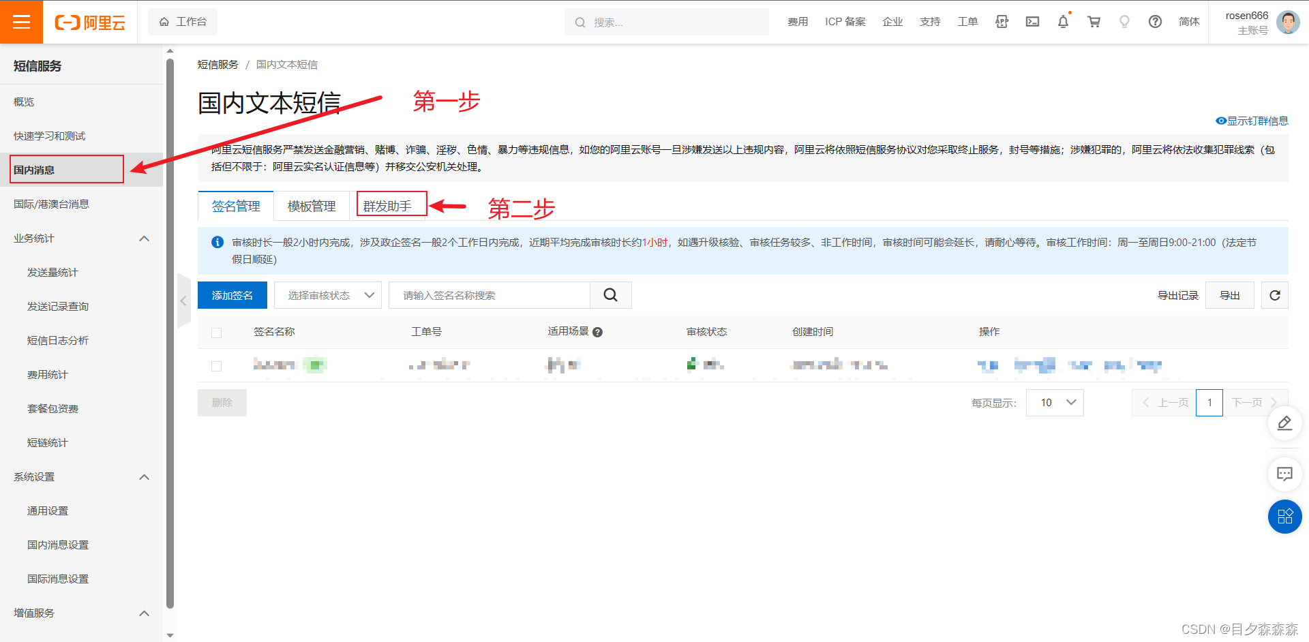
Task: Launch the Cloud Shell terminal icon
Action: tap(1032, 22)
